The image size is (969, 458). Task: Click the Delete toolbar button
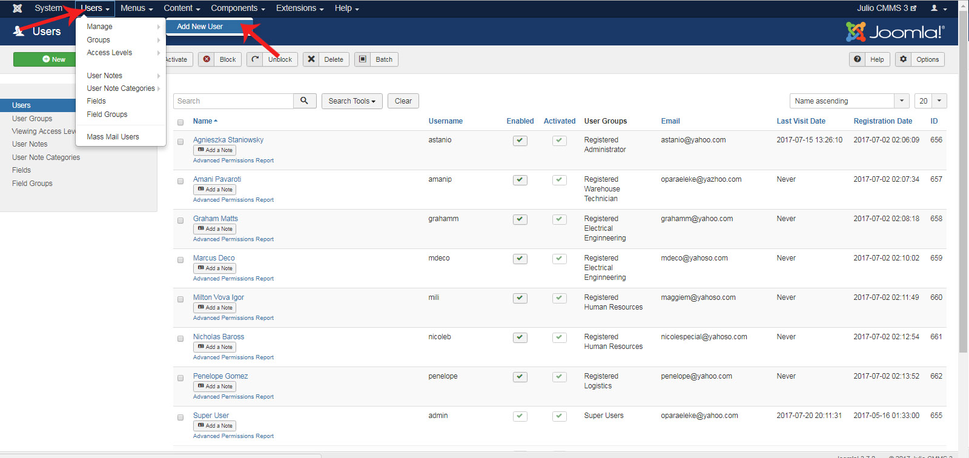[326, 59]
